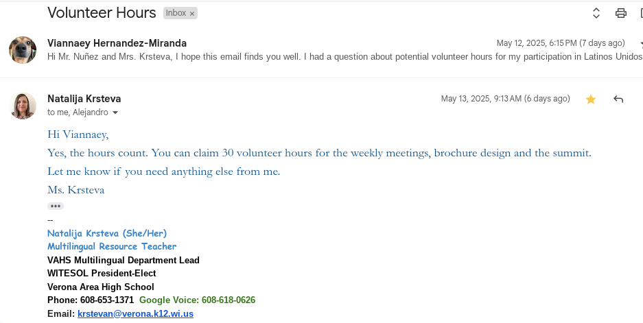Viewport: 643px width, 323px height.
Task: Click the Google Voice number 608-618-0626
Action: tap(229, 300)
